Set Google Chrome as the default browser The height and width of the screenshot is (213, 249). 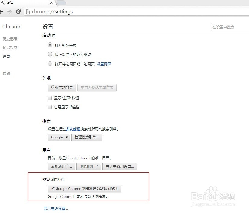[85, 189]
